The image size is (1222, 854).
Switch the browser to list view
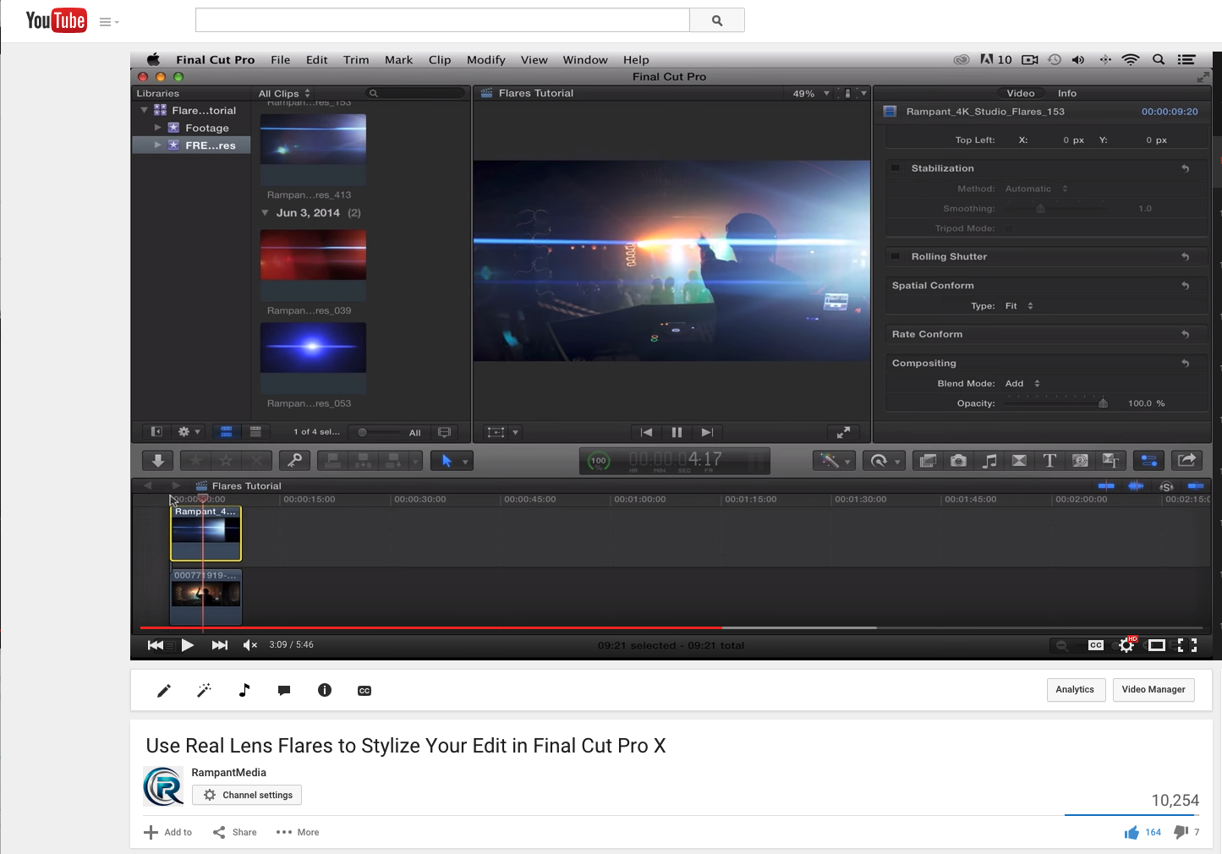[x=255, y=432]
